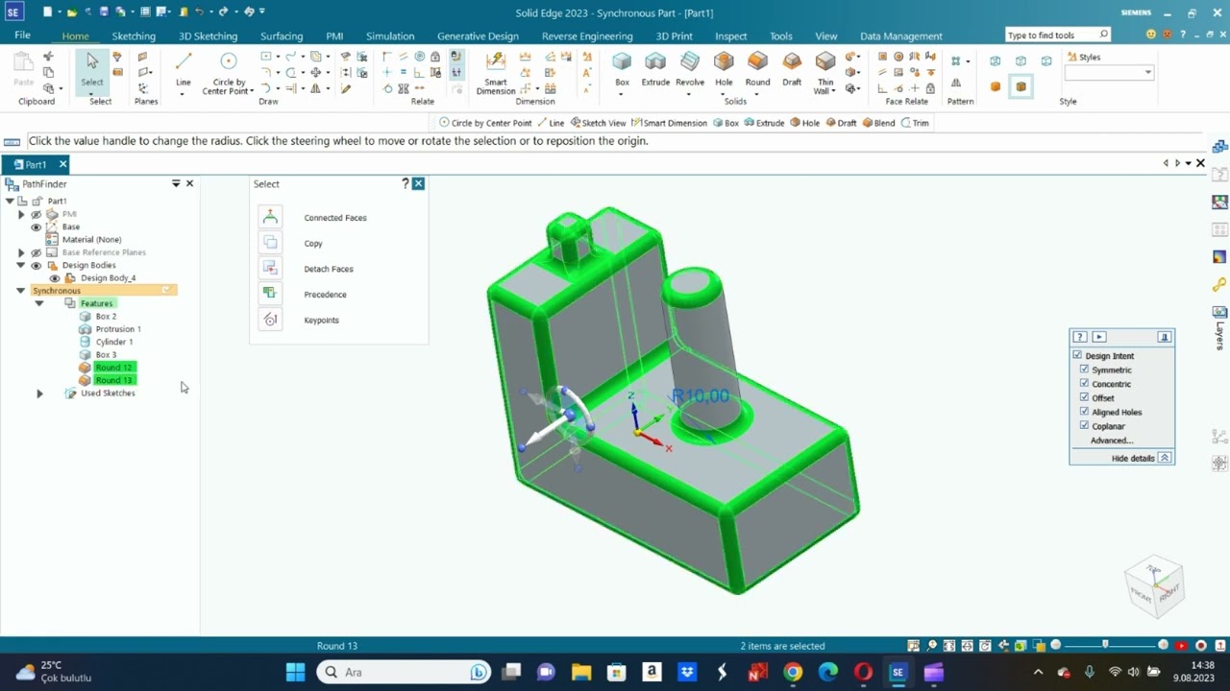1230x691 pixels.
Task: Apply the Draft tool
Action: coord(792,69)
